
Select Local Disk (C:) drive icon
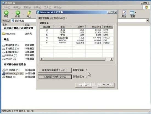4,45
